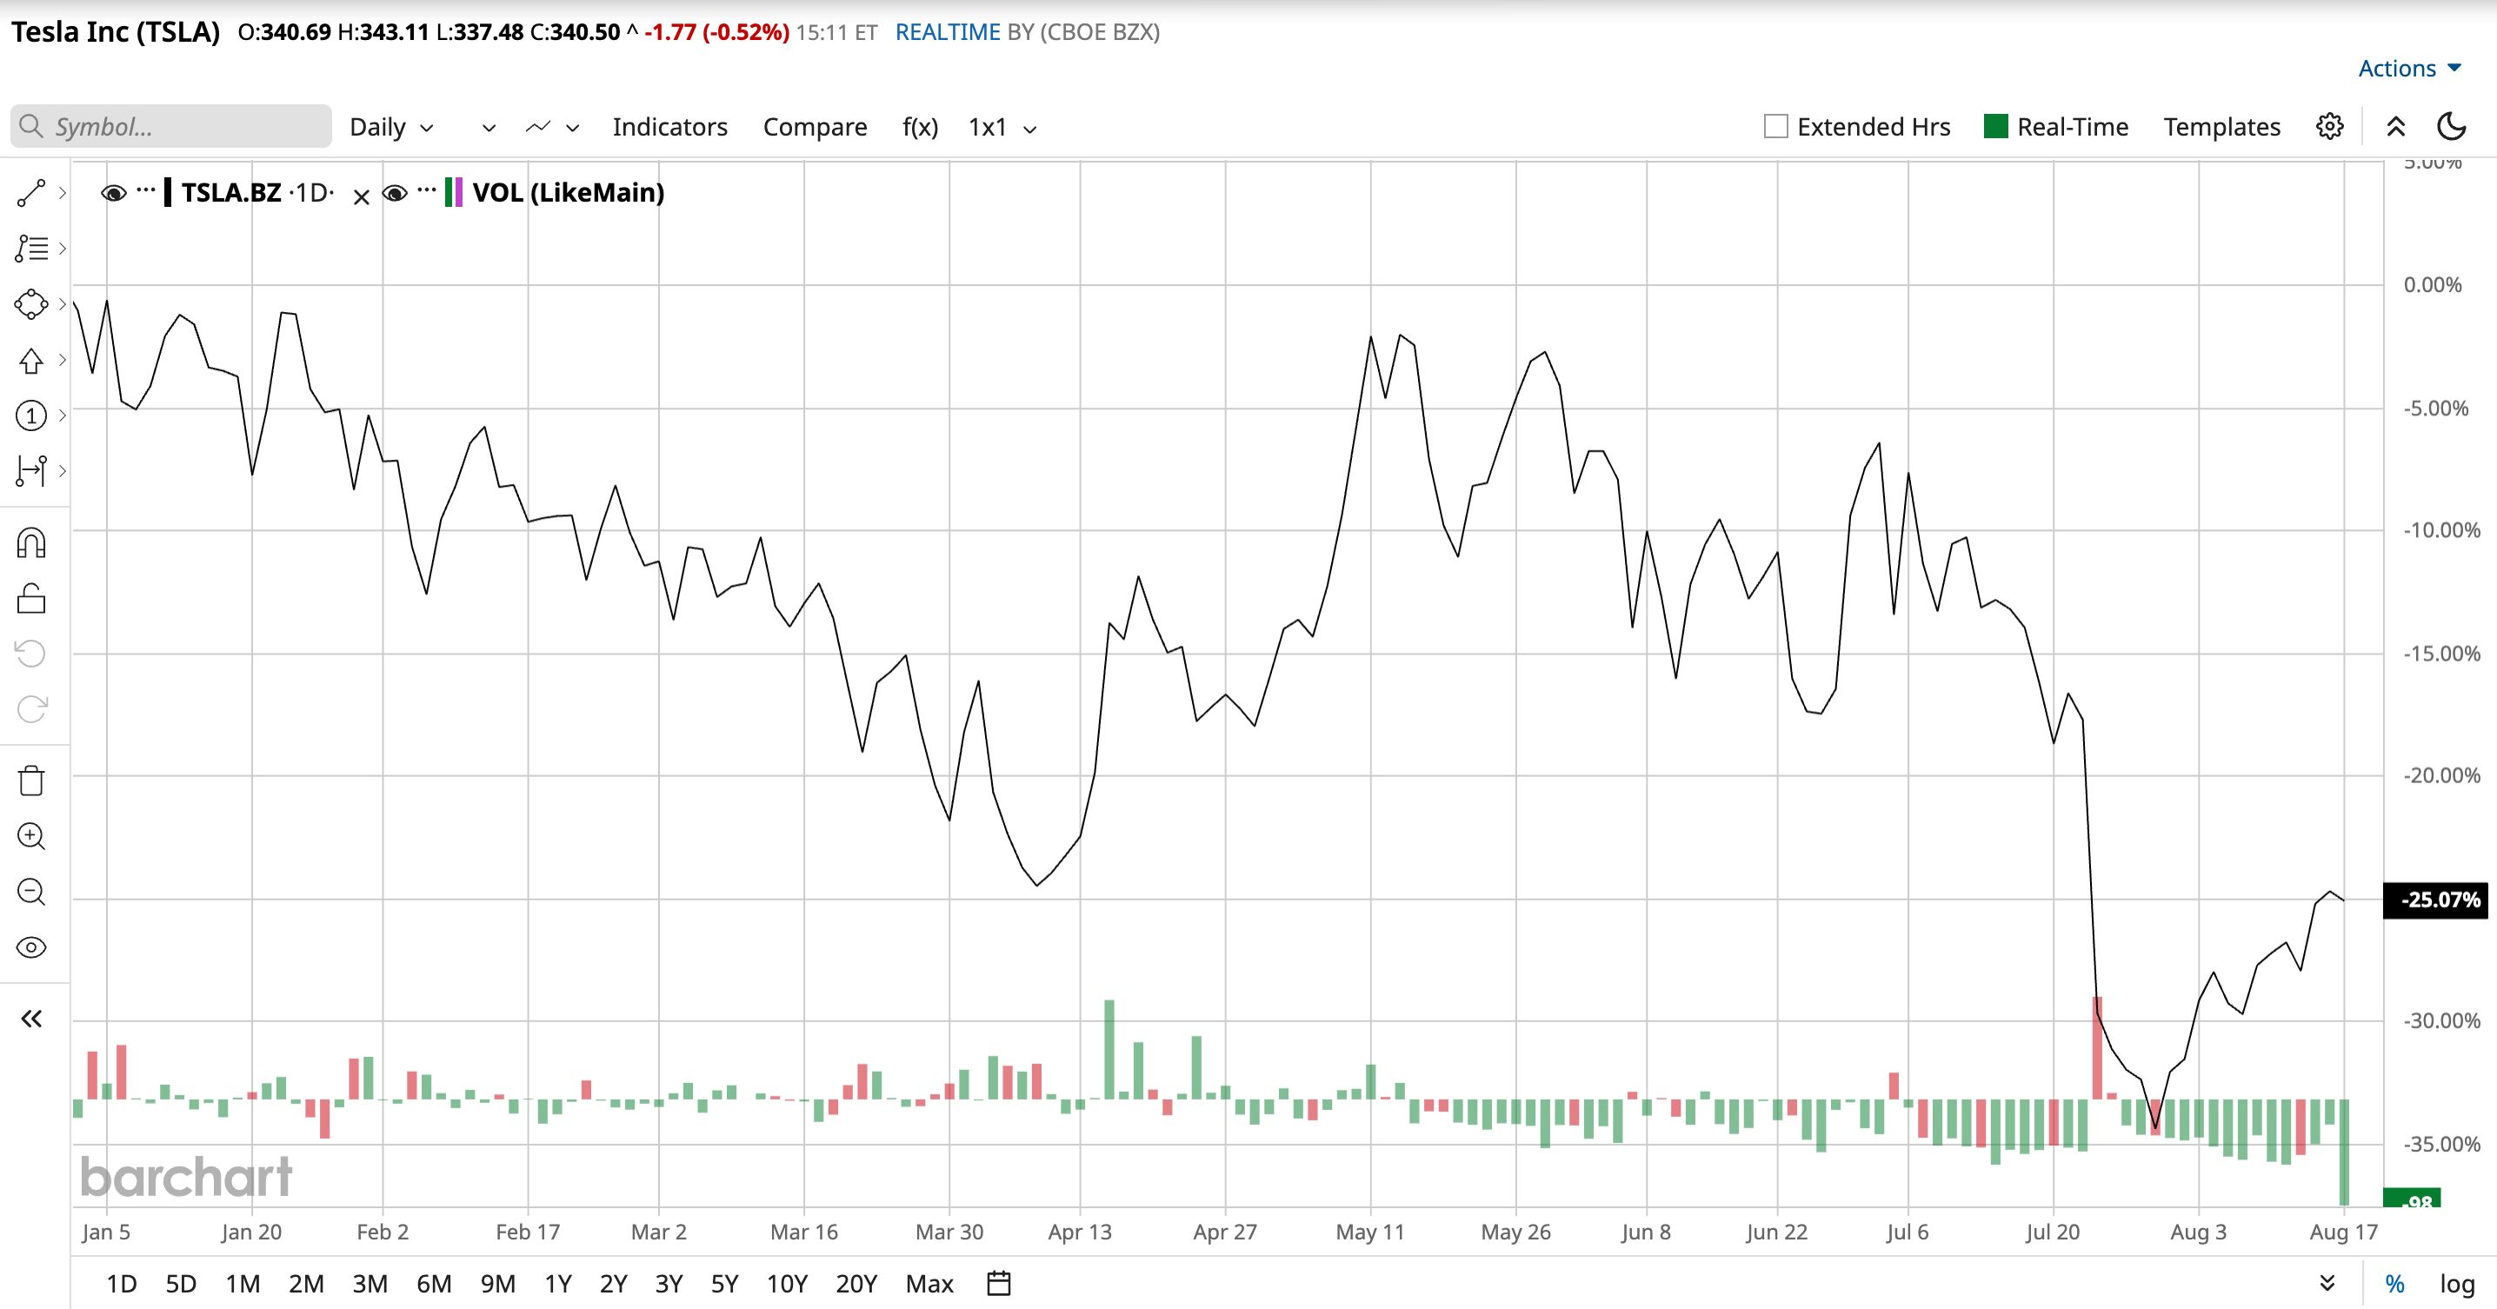
Task: Set the range to 6M
Action: coord(434,1284)
